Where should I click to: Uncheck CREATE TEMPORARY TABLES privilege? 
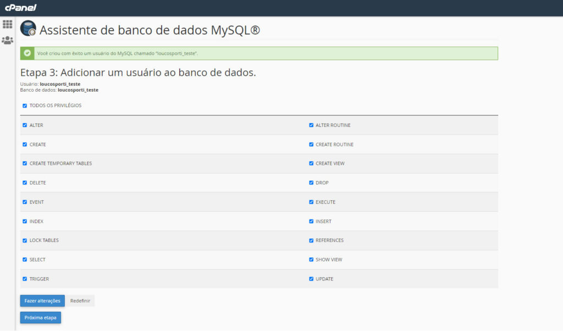coord(25,164)
